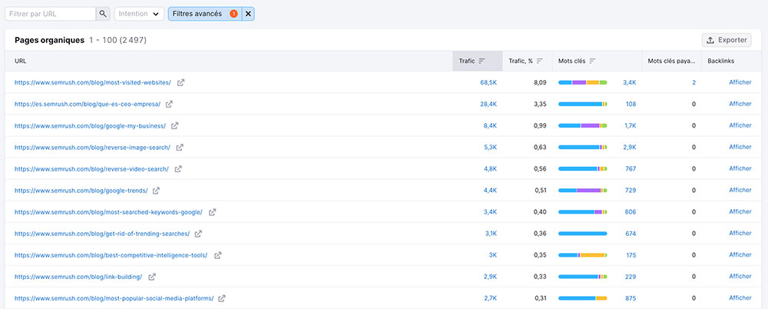The image size is (768, 309).
Task: Click the URL filter search magnifier icon
Action: pos(102,14)
